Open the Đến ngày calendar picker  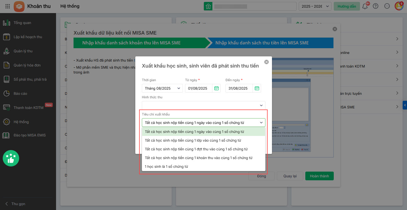(257, 88)
